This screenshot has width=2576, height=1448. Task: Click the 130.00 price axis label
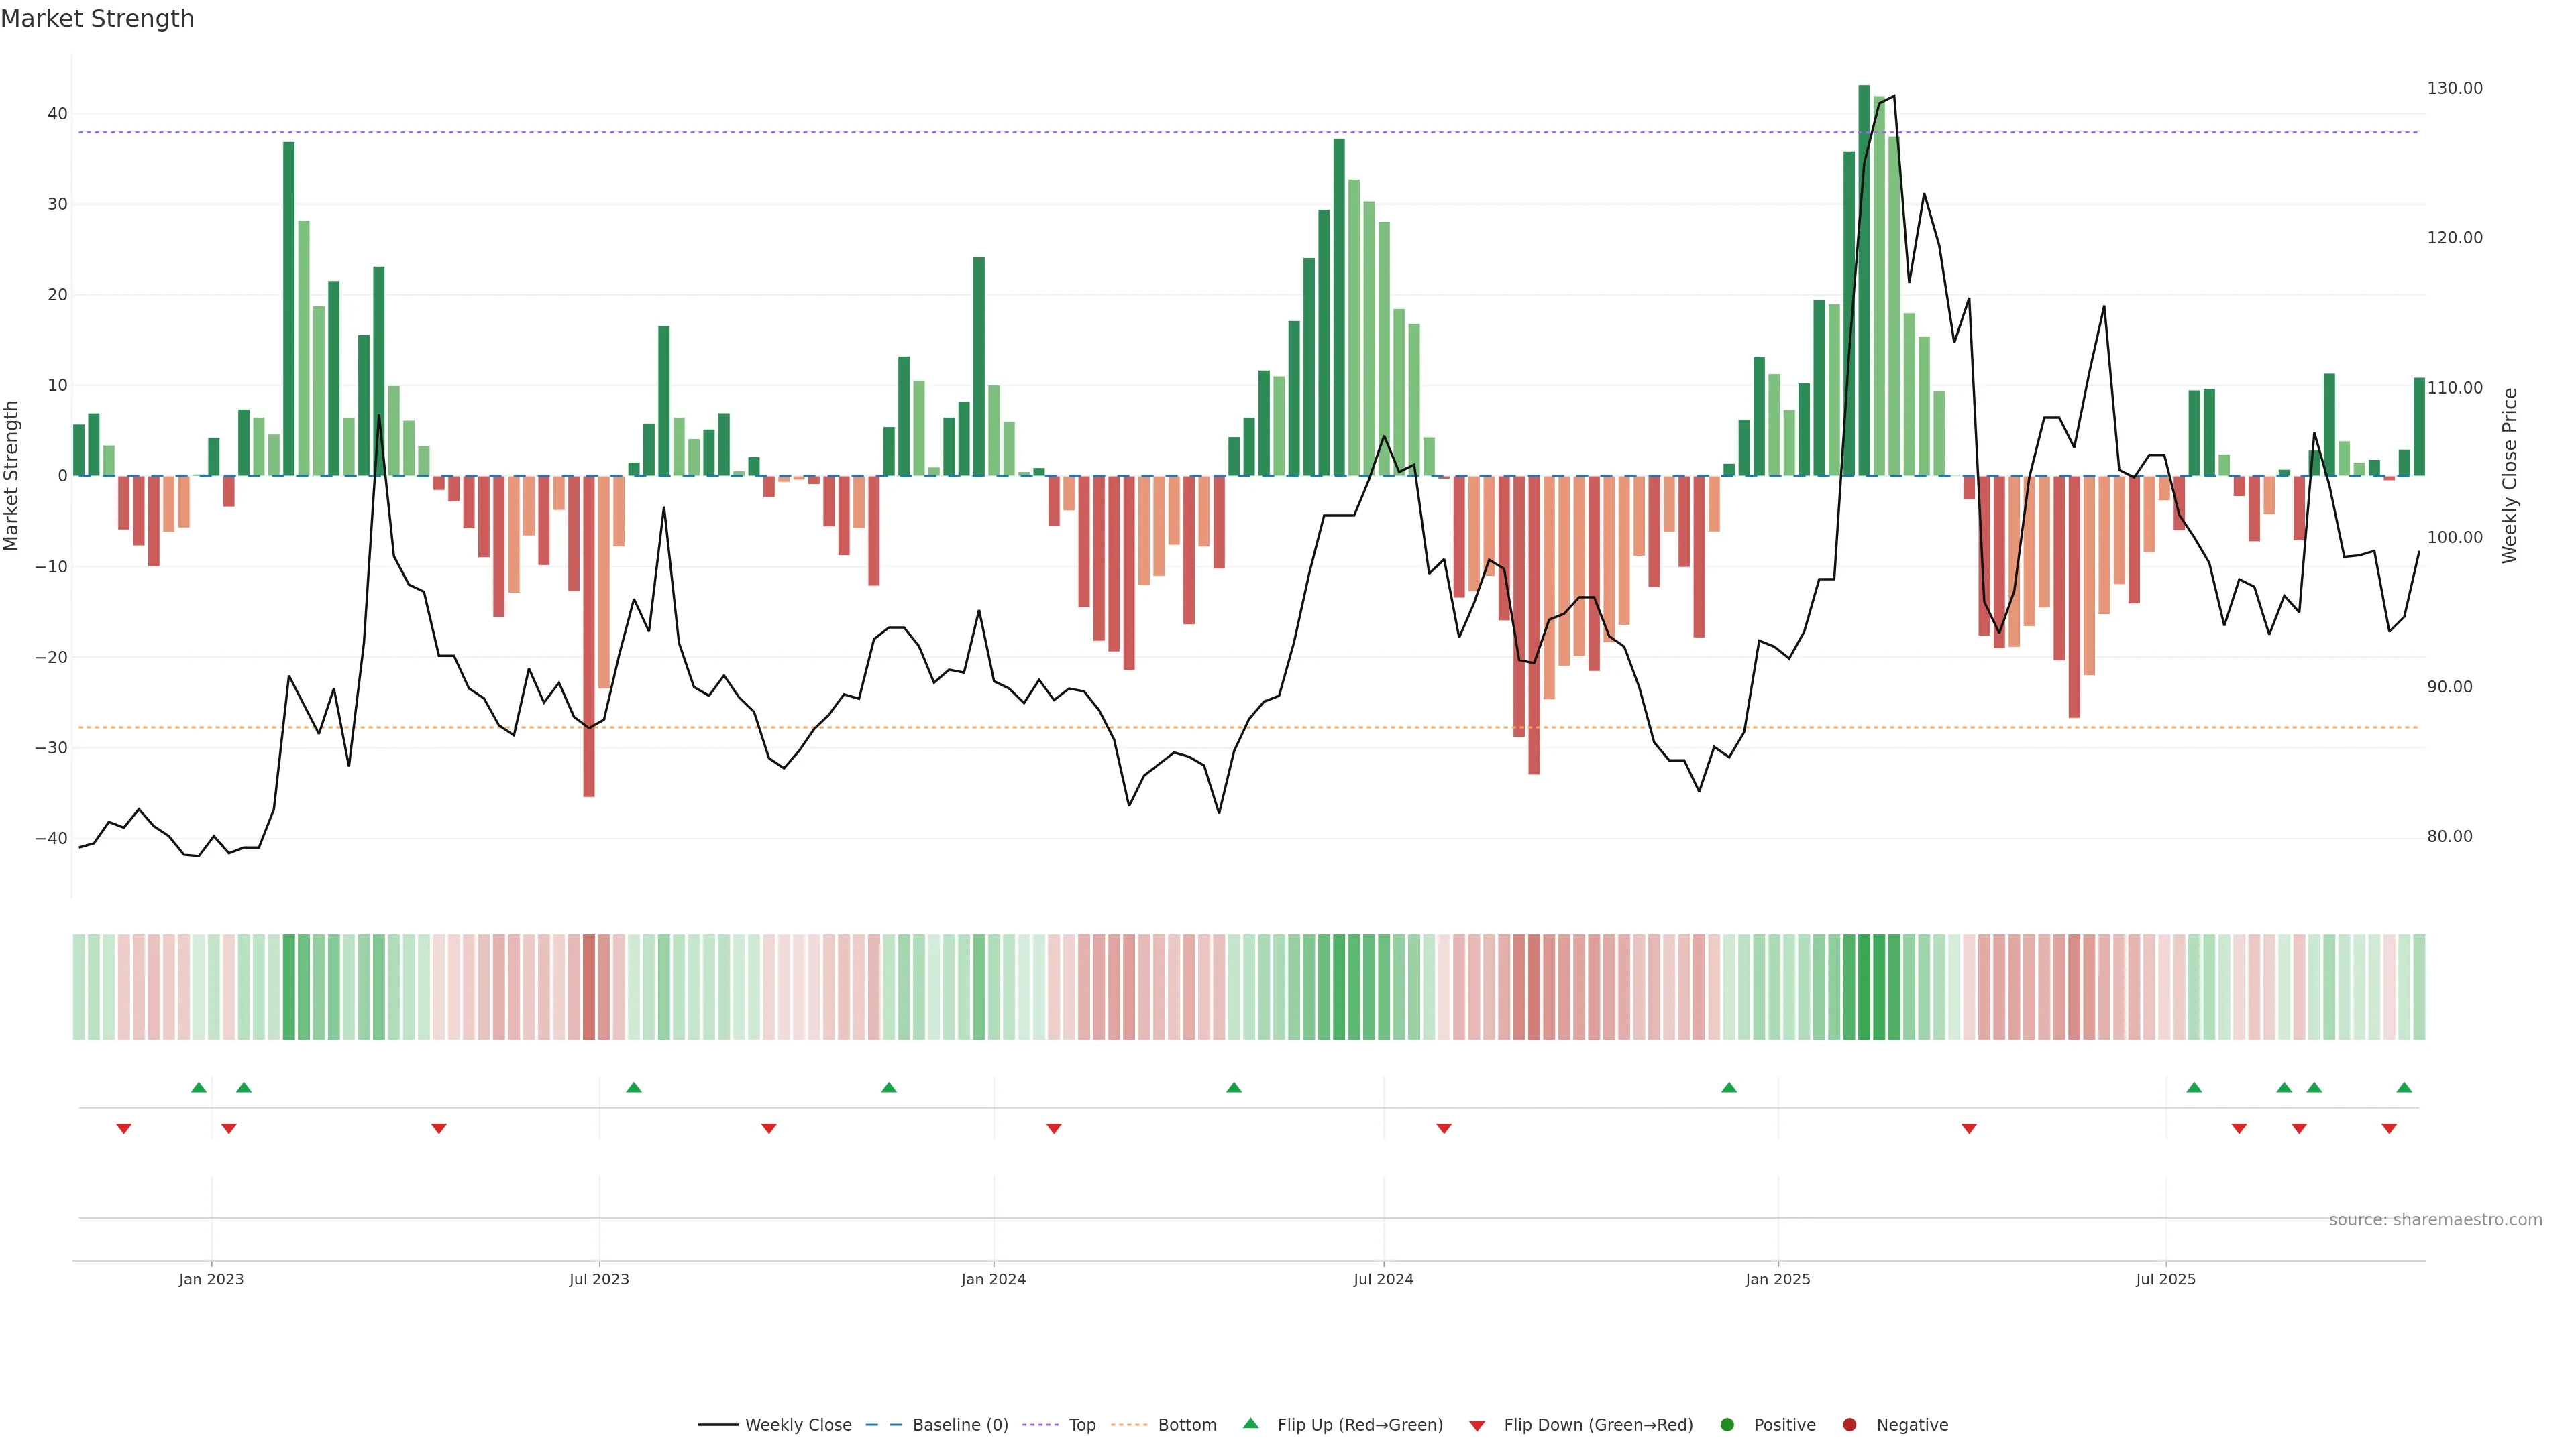coord(2454,88)
